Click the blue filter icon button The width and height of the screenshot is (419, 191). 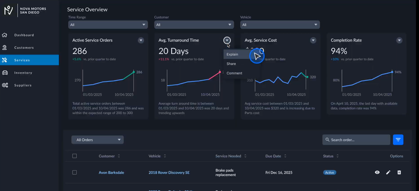click(398, 140)
